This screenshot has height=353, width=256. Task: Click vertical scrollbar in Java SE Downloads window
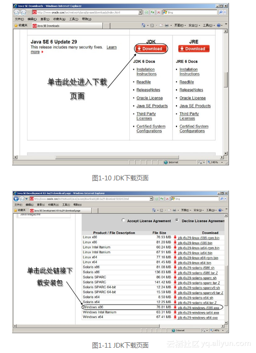(226, 79)
